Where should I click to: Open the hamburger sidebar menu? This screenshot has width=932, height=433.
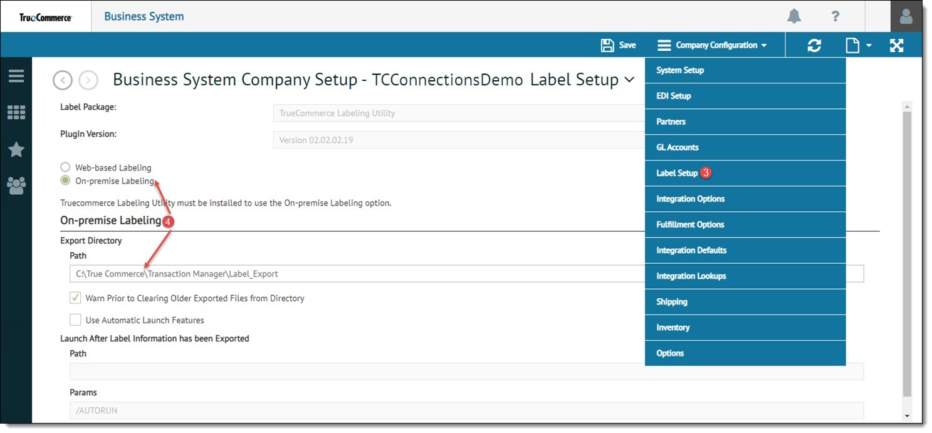[x=16, y=76]
